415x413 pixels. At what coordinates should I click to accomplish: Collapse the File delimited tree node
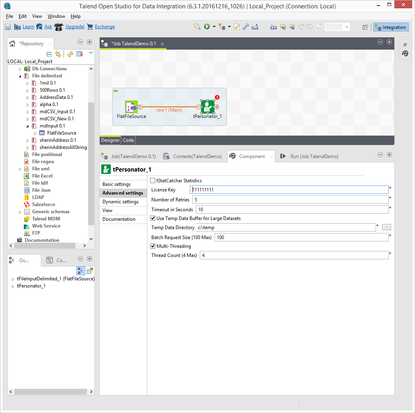(20, 76)
